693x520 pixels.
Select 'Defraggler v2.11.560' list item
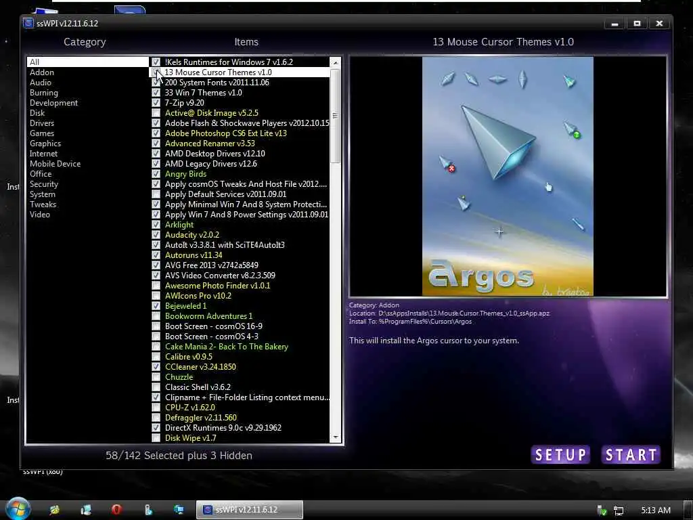tap(200, 417)
